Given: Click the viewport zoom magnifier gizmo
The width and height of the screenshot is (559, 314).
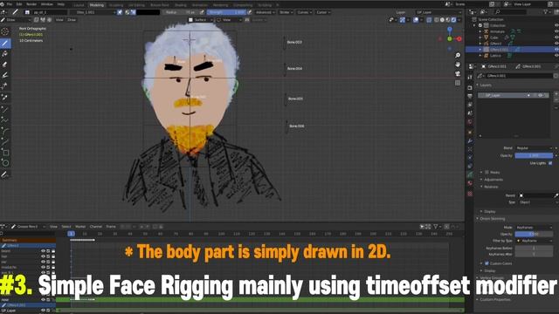Looking at the screenshot, I should (x=458, y=55).
